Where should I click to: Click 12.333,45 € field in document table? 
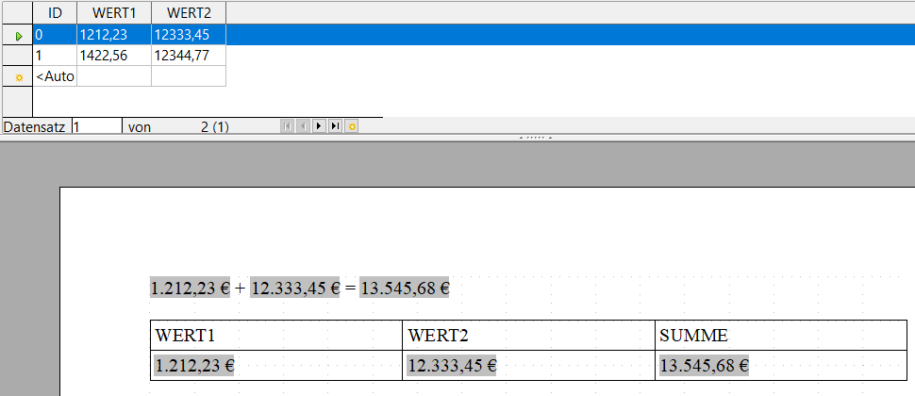tap(452, 366)
